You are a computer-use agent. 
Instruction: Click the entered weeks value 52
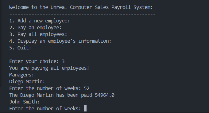[87, 88]
